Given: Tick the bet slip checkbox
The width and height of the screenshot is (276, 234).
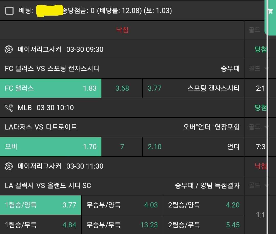Looking at the screenshot, I should click(x=9, y=11).
